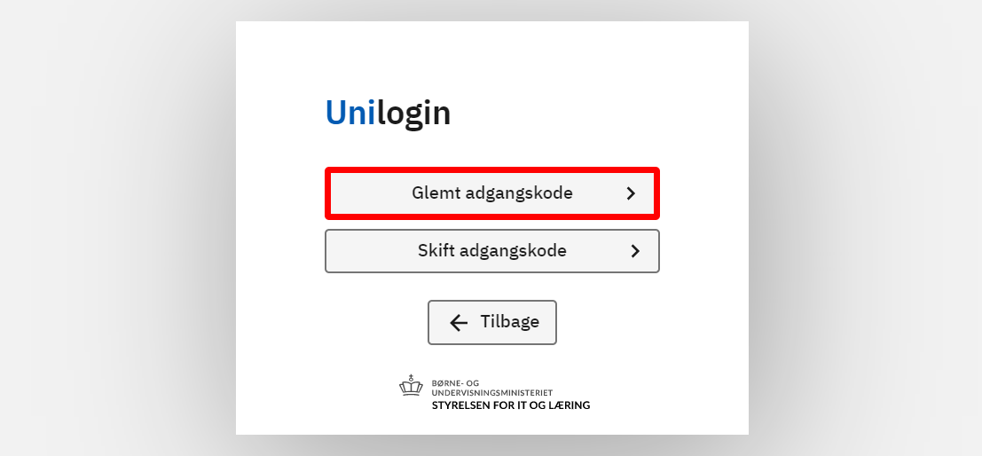Click the black "login" part of logo
The height and width of the screenshot is (456, 982).
(413, 113)
